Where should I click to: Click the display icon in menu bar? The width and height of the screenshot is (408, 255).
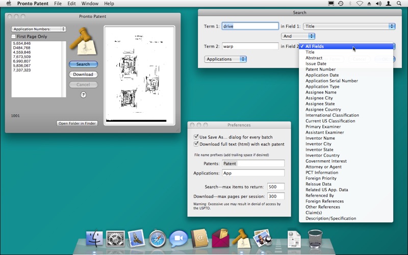331,4
